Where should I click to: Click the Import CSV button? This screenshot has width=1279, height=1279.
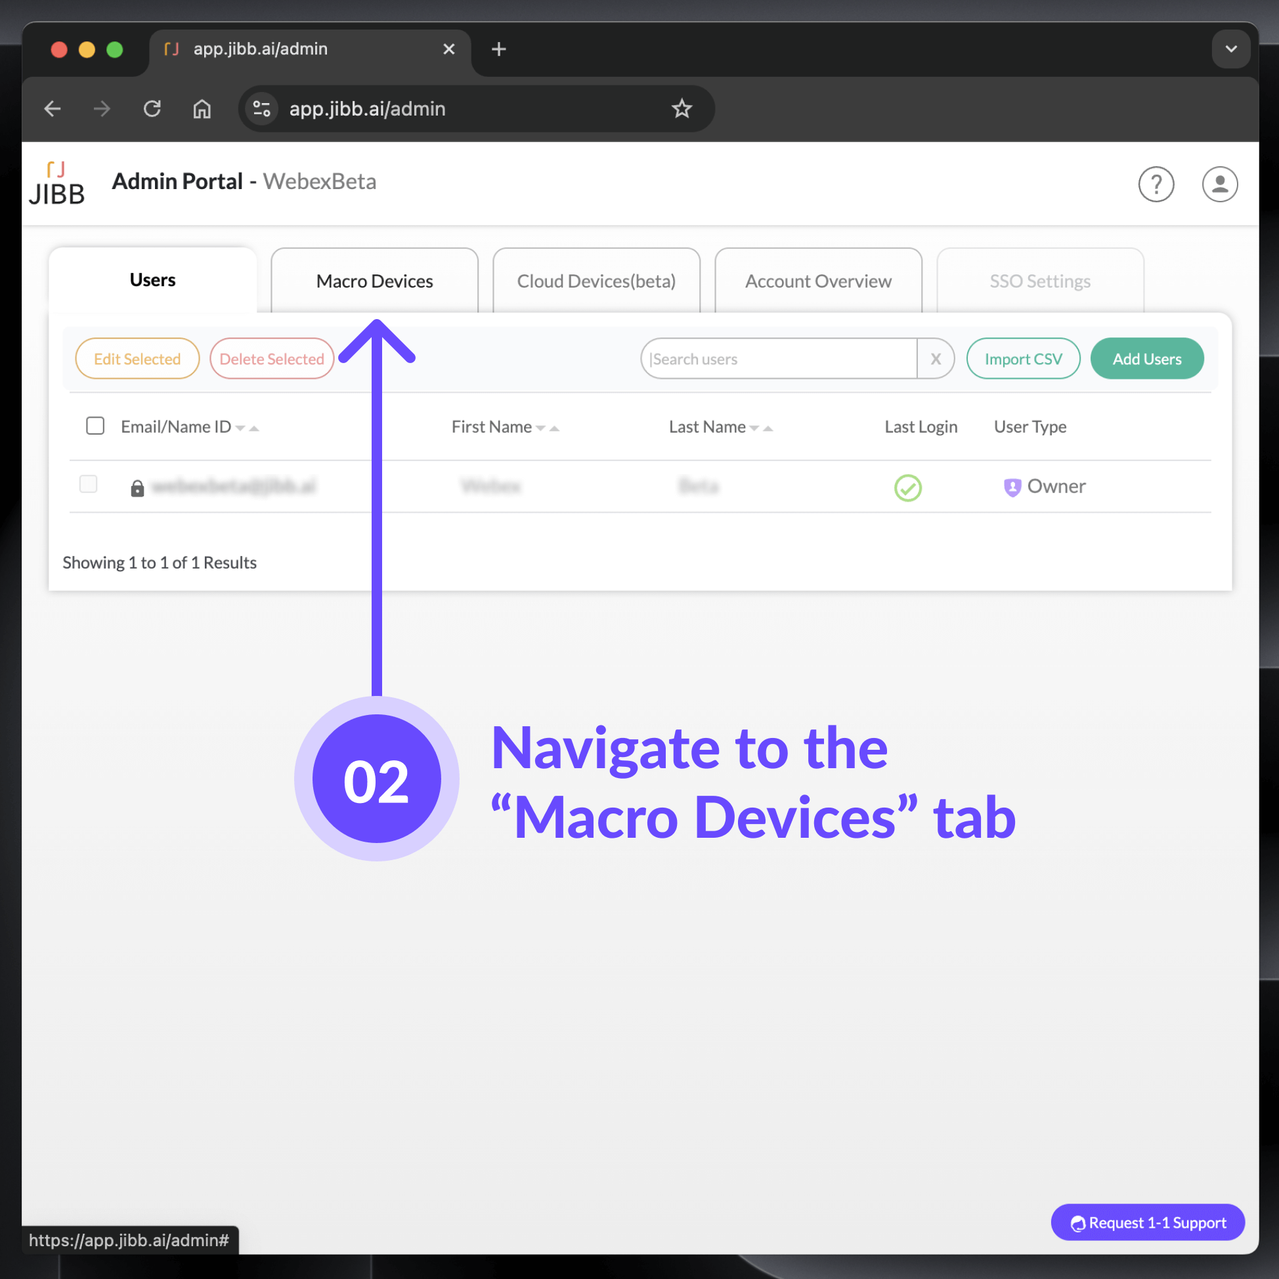click(x=1024, y=358)
